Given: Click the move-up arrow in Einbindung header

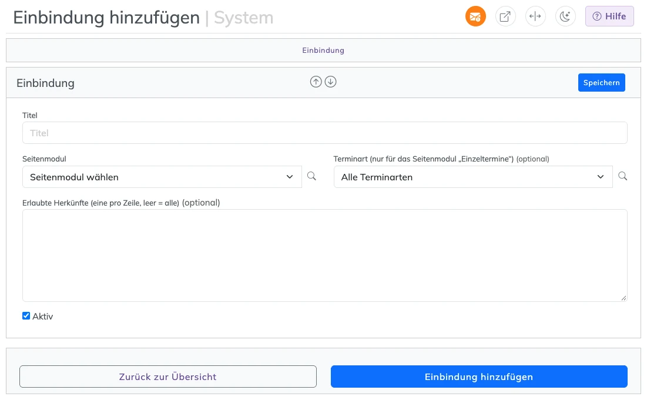Looking at the screenshot, I should (316, 82).
